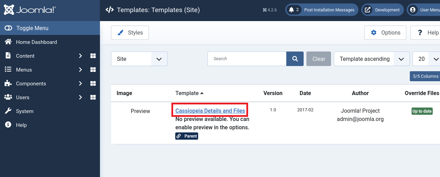
Task: Open the Users dashboard grid icon
Action: 93,97
